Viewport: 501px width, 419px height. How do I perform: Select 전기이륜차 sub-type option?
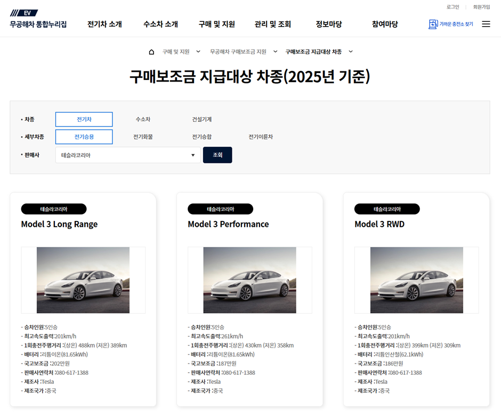click(261, 137)
